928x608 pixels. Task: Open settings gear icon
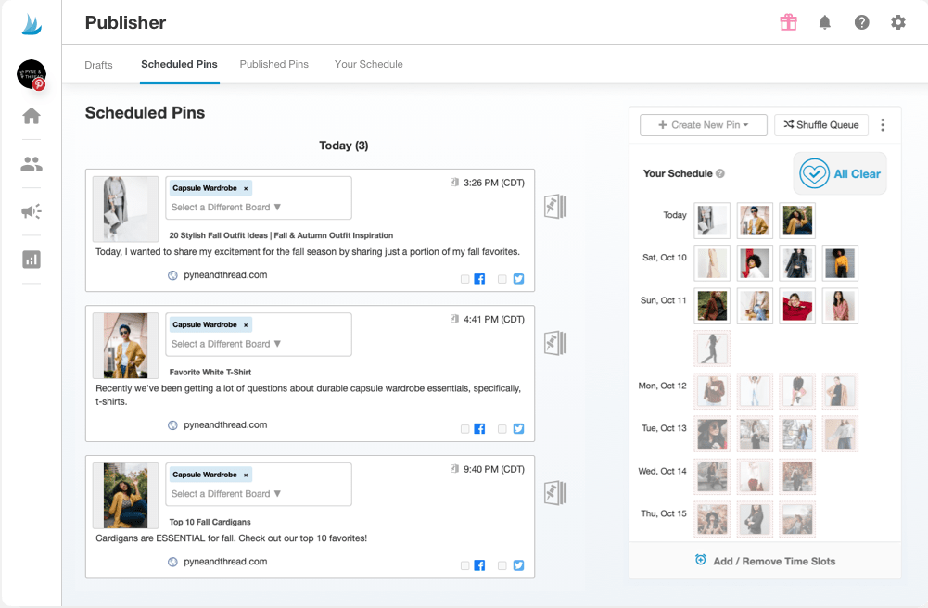click(x=897, y=22)
